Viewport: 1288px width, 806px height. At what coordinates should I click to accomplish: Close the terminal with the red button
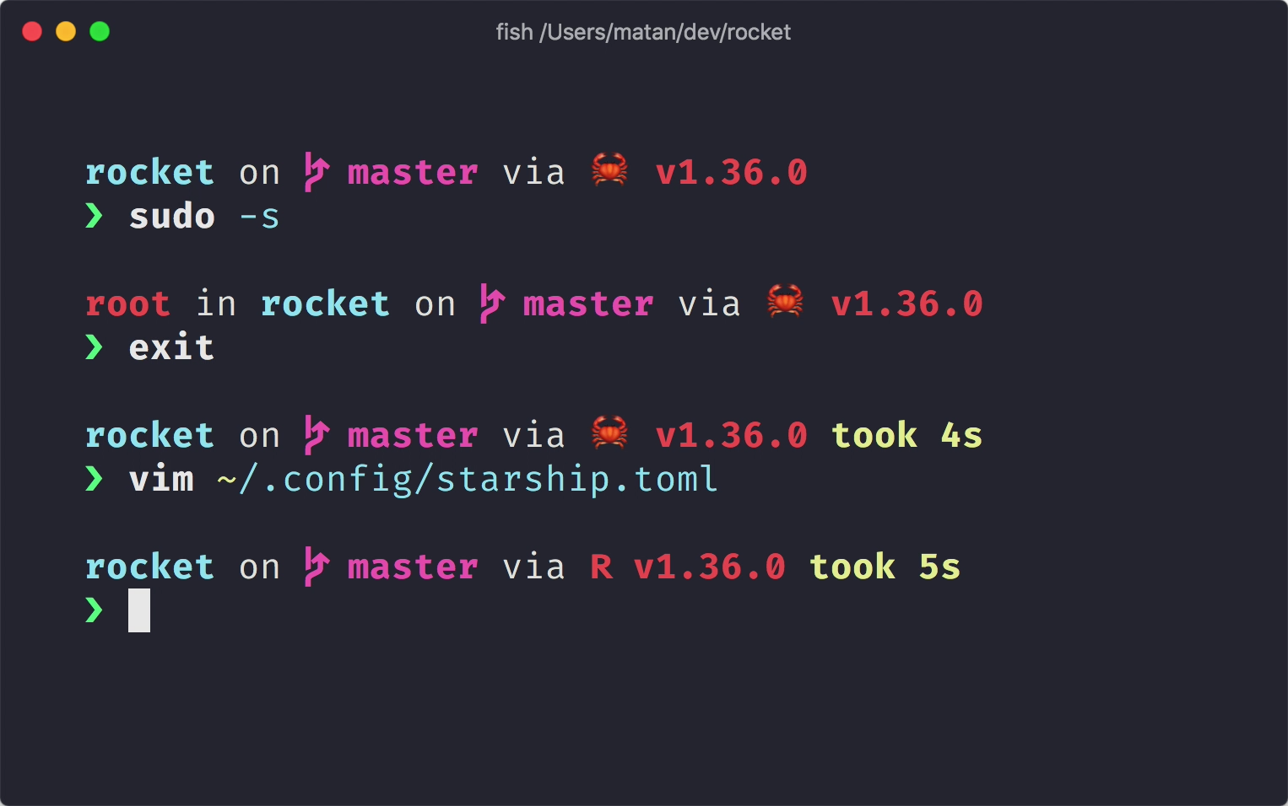point(32,31)
